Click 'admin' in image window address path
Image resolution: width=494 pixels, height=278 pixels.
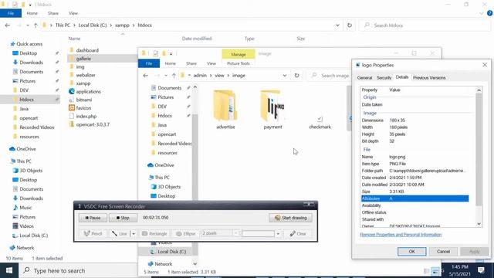pos(200,76)
